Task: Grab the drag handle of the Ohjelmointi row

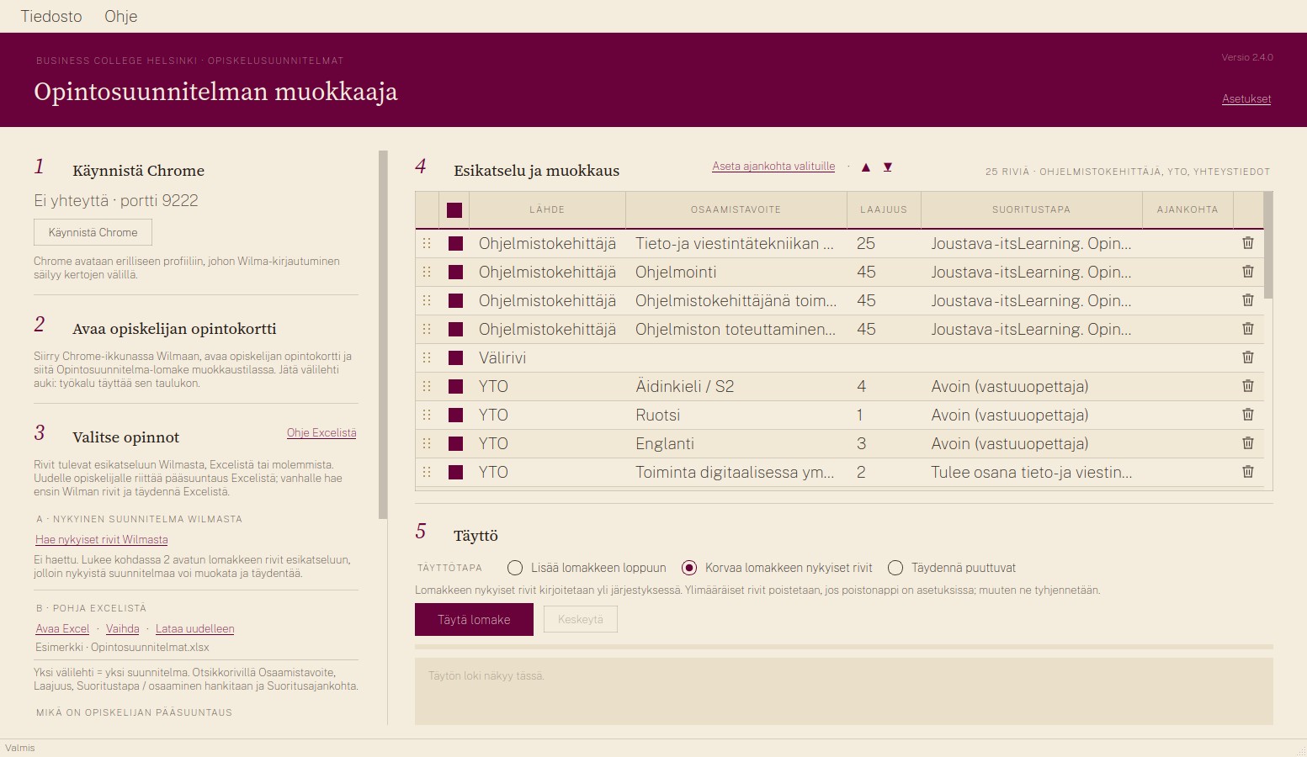Action: click(x=427, y=272)
